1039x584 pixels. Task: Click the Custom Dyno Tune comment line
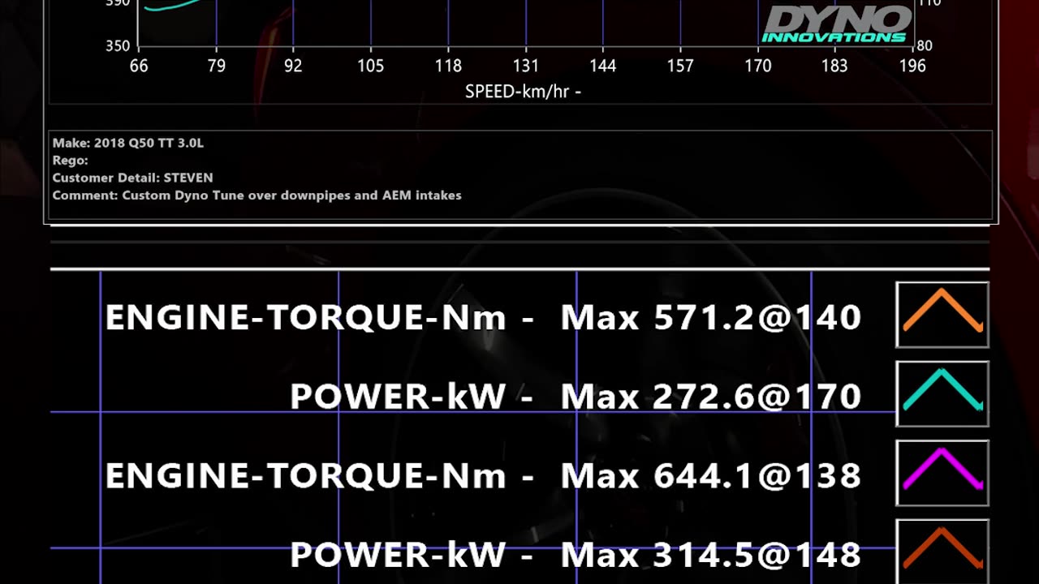(x=257, y=195)
